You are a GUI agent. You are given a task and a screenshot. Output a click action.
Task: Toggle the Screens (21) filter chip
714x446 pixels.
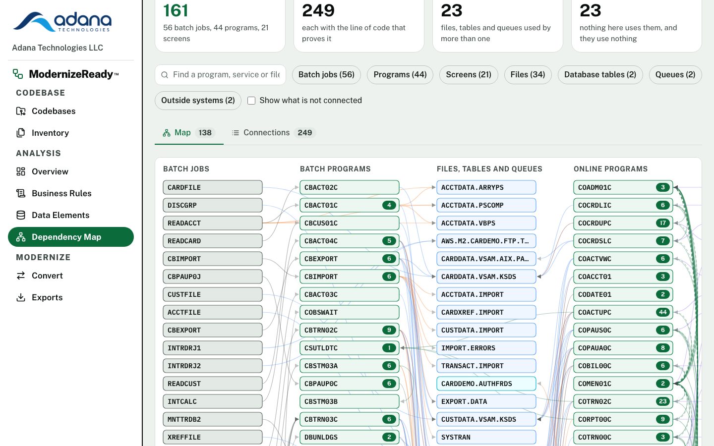[469, 75]
